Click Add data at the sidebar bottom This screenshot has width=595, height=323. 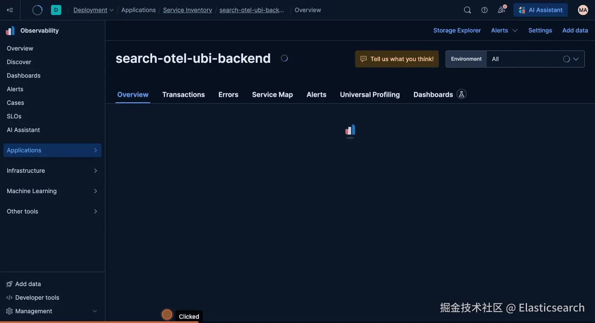coord(23,284)
